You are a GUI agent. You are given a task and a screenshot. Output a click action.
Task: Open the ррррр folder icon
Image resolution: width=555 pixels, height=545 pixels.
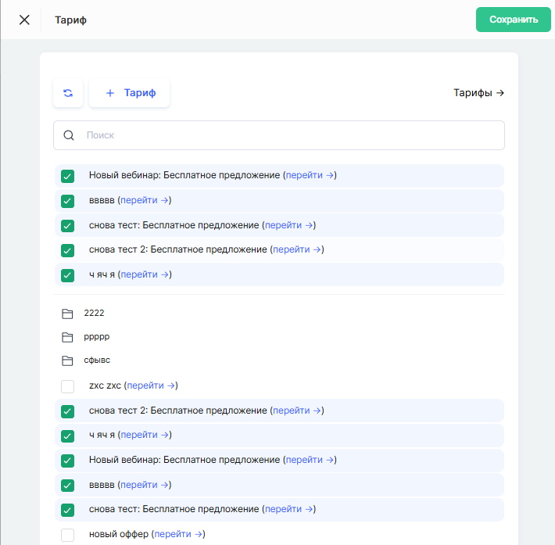(x=67, y=337)
